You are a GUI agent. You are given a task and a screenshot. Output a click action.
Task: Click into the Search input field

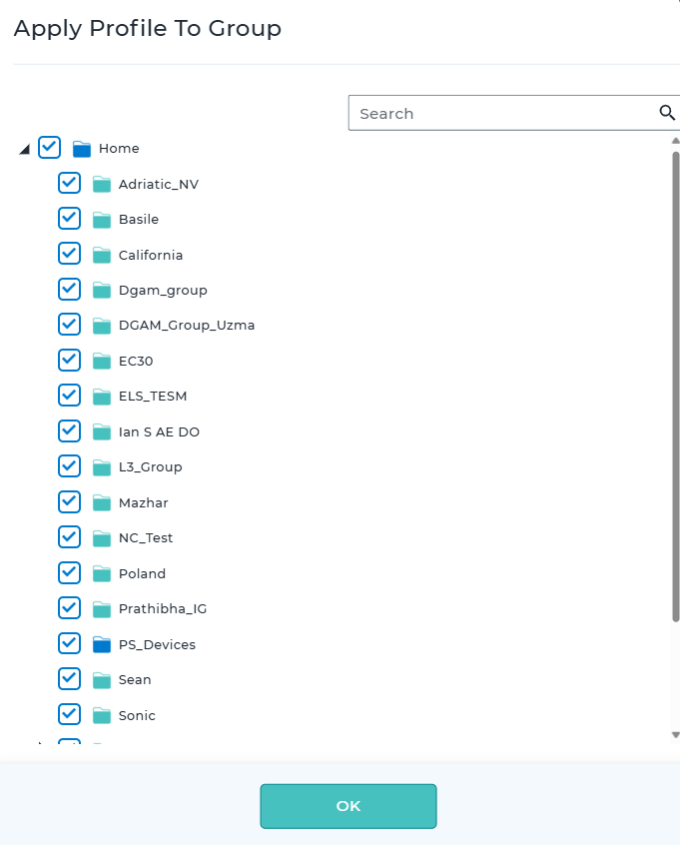pos(499,113)
